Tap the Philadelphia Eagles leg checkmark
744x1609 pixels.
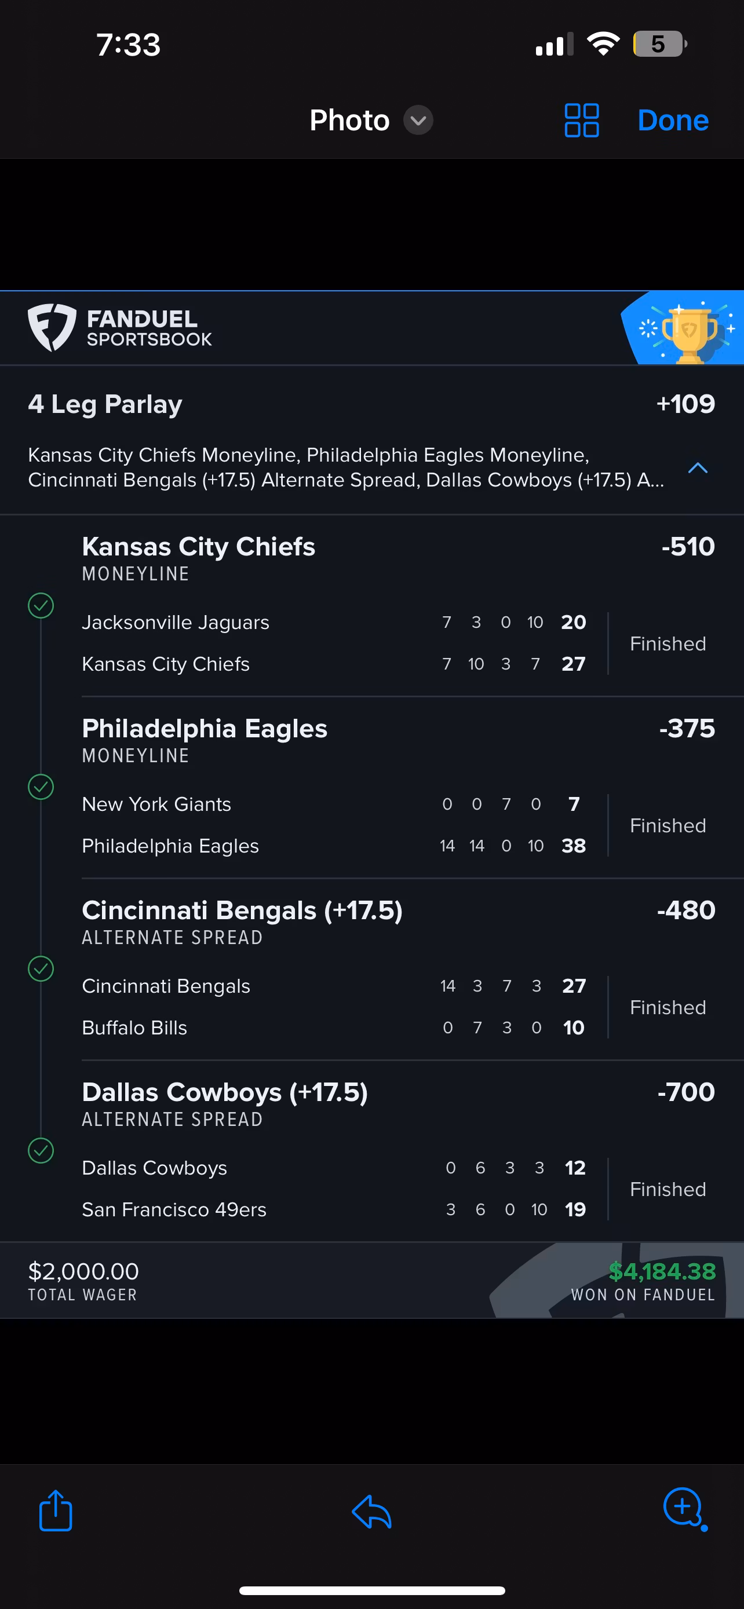pos(41,787)
